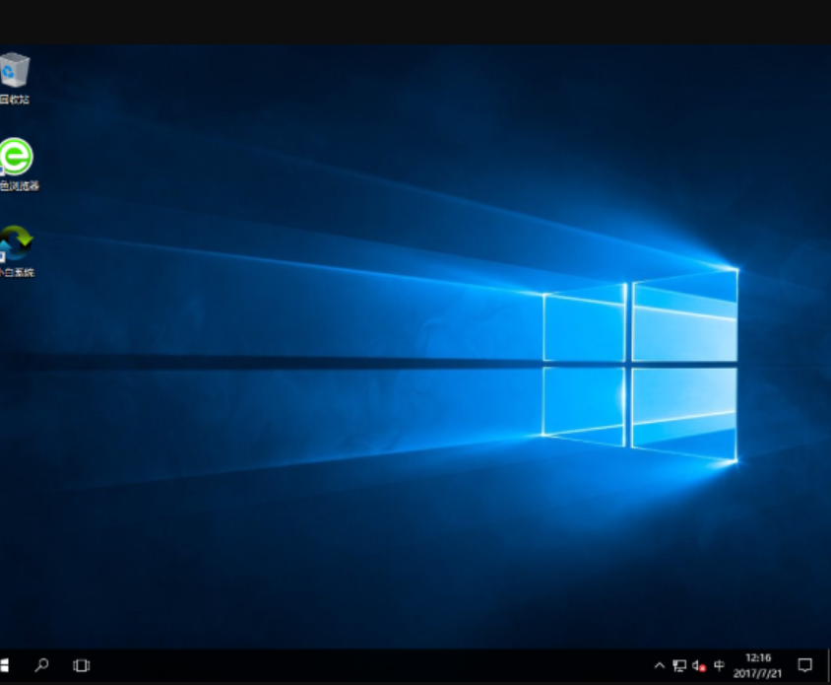Click the 12:16 clock in the taskbar
Image resolution: width=831 pixels, height=685 pixels.
click(758, 657)
